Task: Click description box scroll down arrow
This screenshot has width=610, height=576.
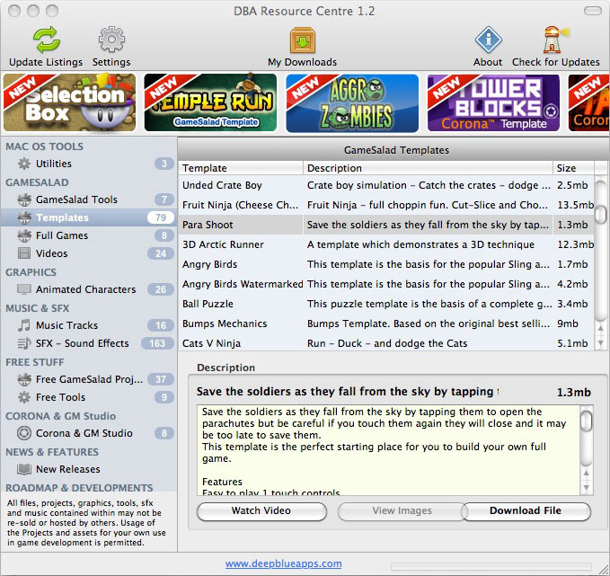Action: (587, 487)
